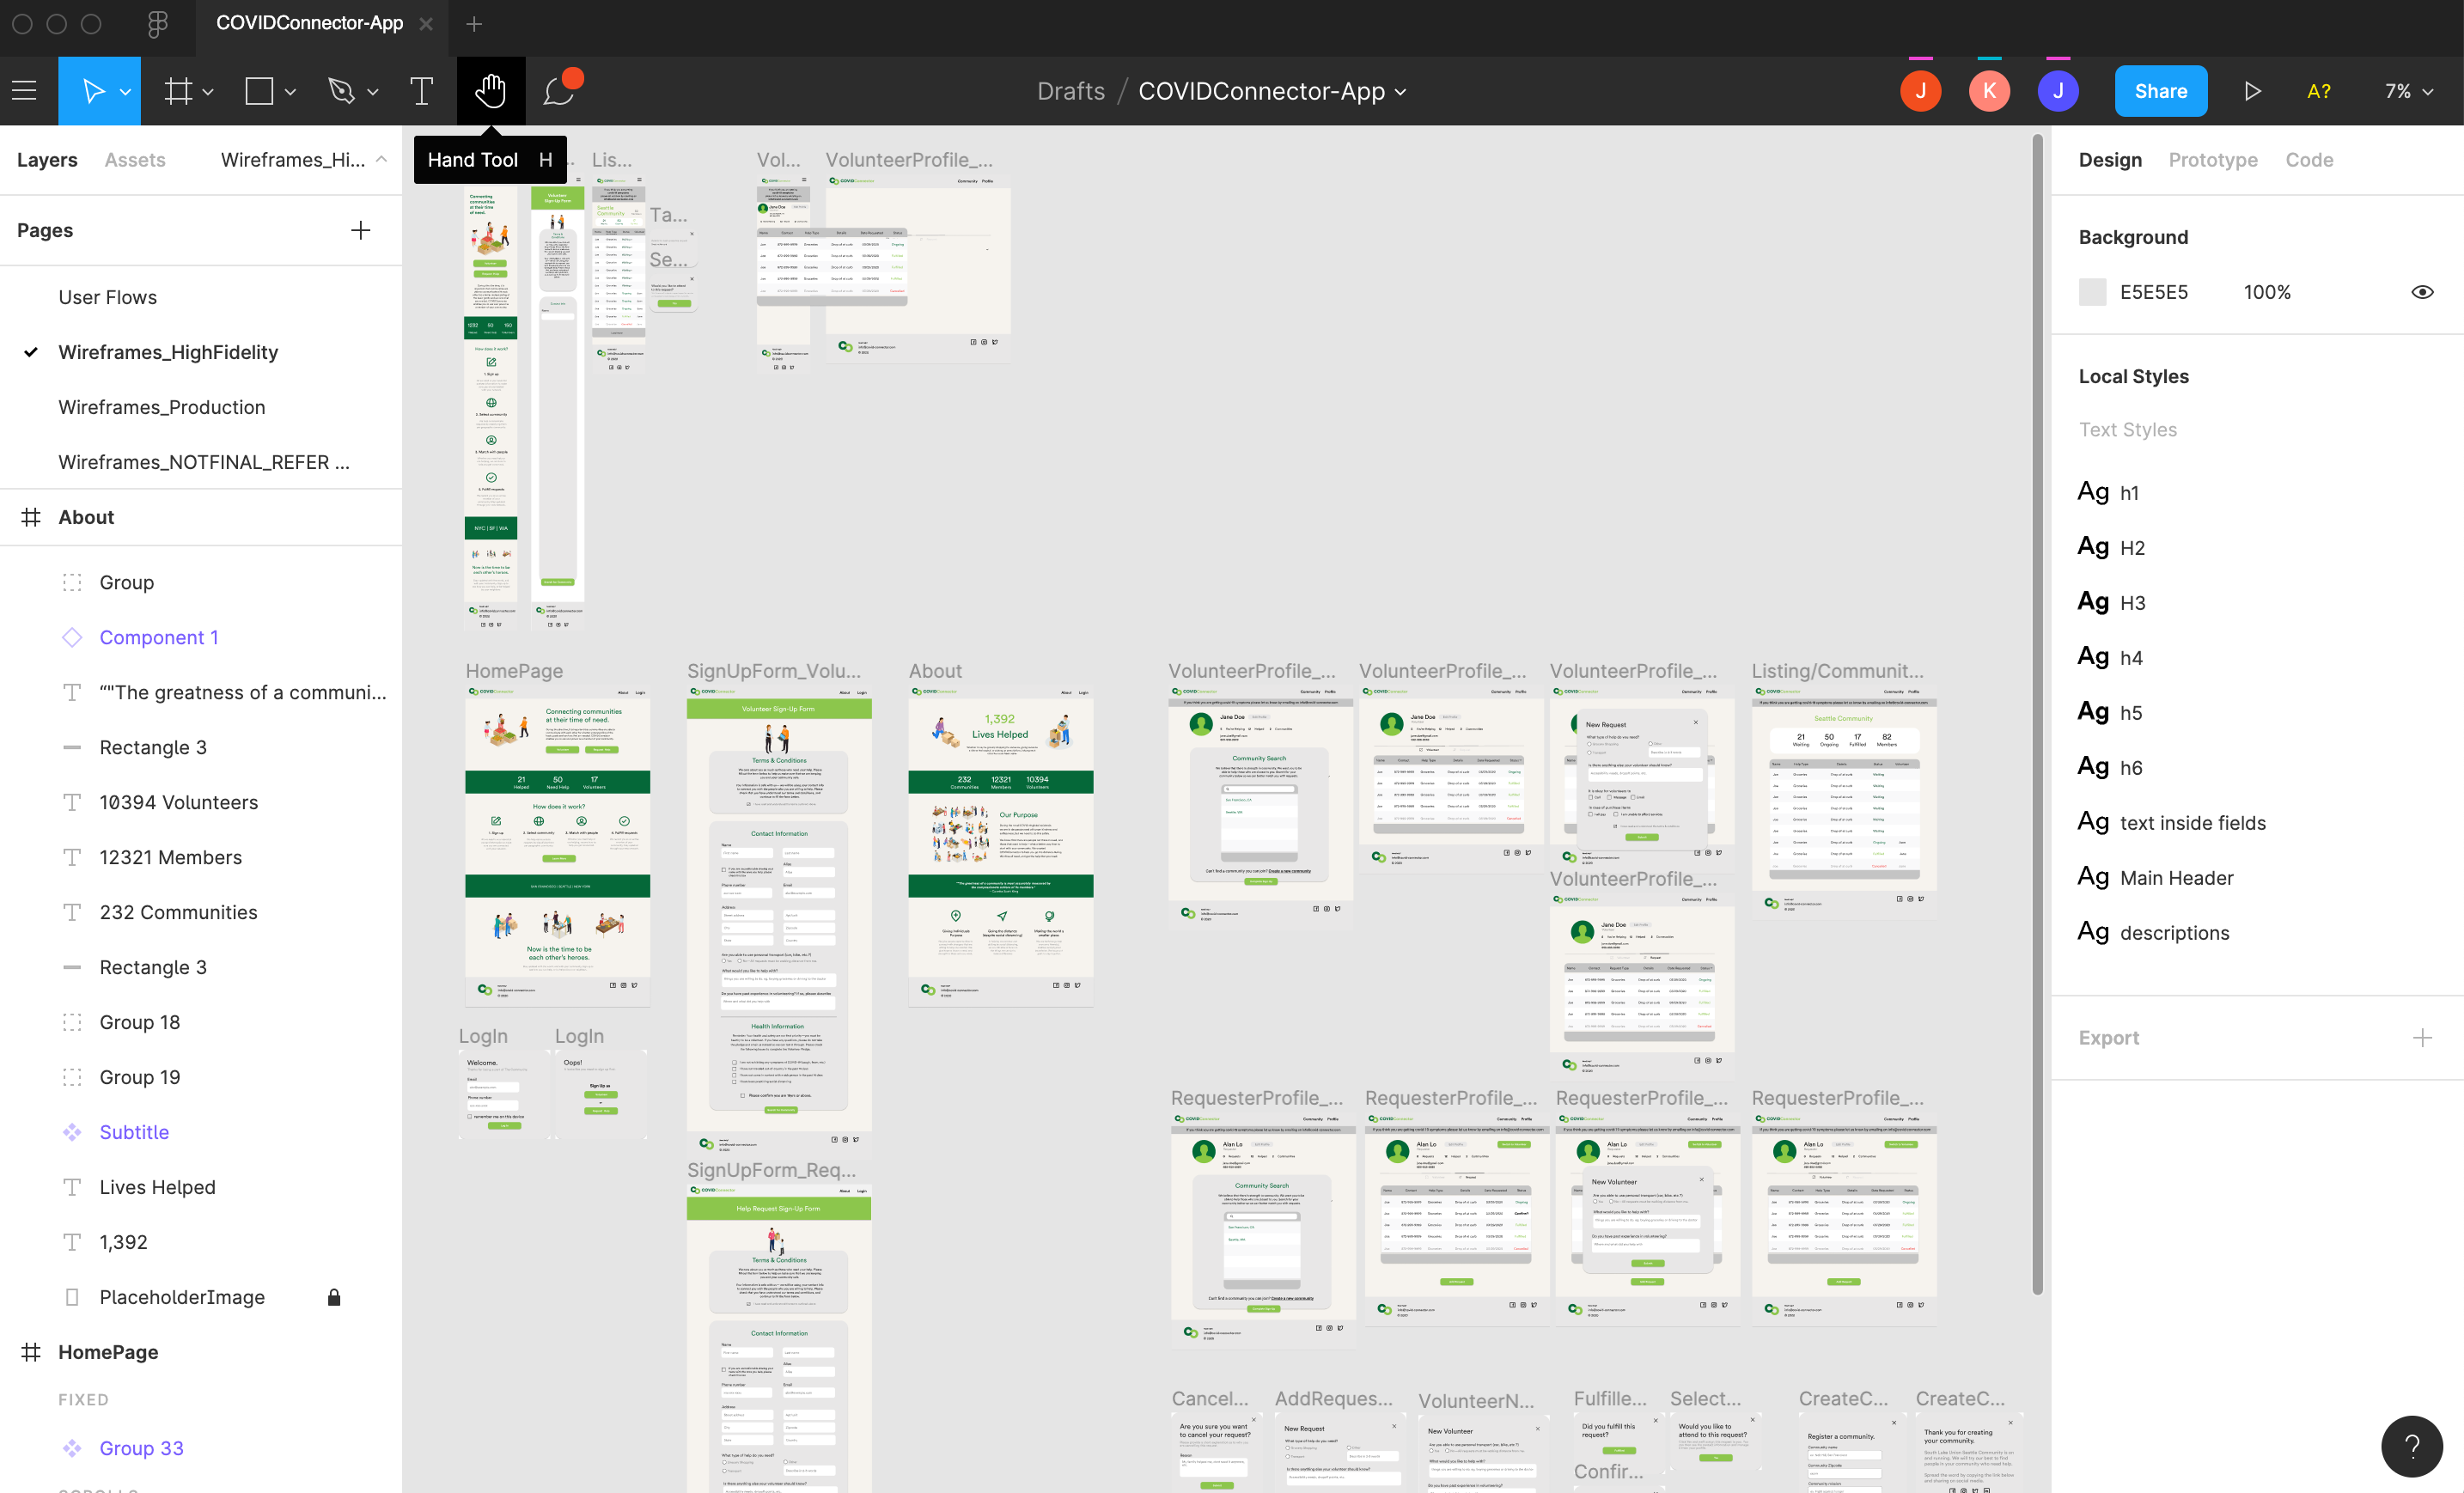Click the background color swatch E5E5E5
The image size is (2464, 1493).
pos(2092,292)
